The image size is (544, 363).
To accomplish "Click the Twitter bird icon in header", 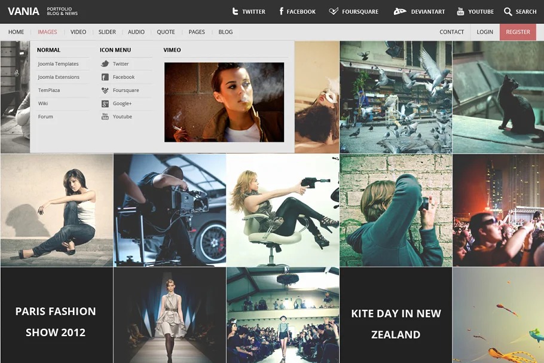I will (235, 11).
